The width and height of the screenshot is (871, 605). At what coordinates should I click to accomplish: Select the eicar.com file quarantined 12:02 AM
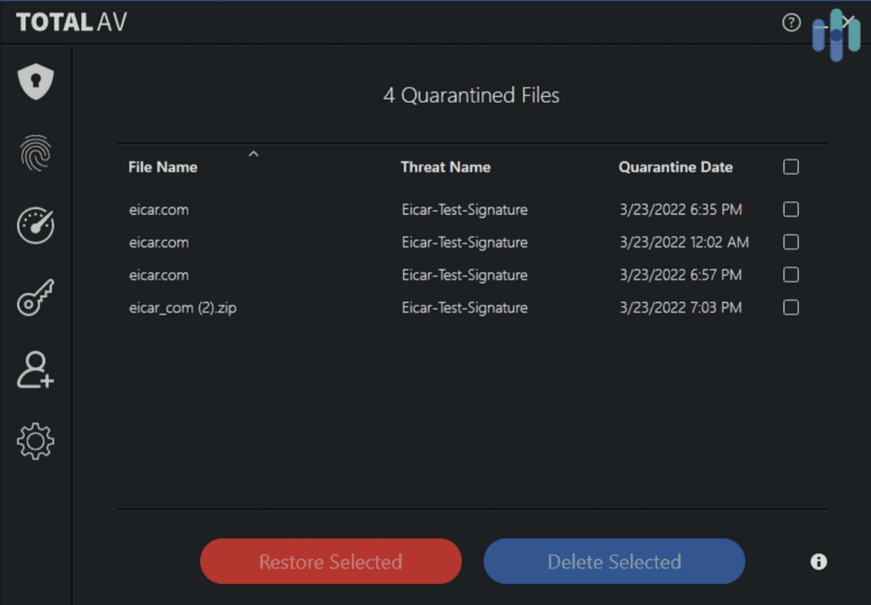tap(791, 242)
